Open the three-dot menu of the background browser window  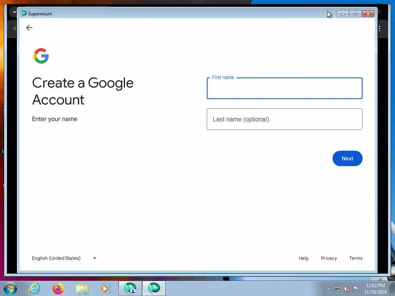[x=380, y=29]
